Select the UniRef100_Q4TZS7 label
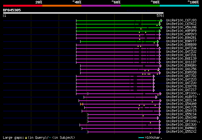Viewport: 202px width, 140px height. tap(181, 90)
